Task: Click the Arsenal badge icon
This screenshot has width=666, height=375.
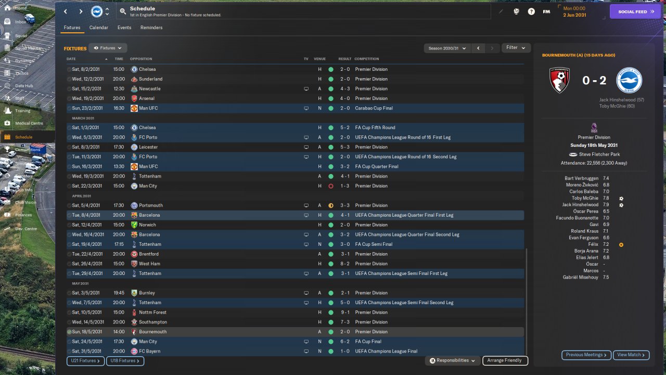Action: (134, 98)
